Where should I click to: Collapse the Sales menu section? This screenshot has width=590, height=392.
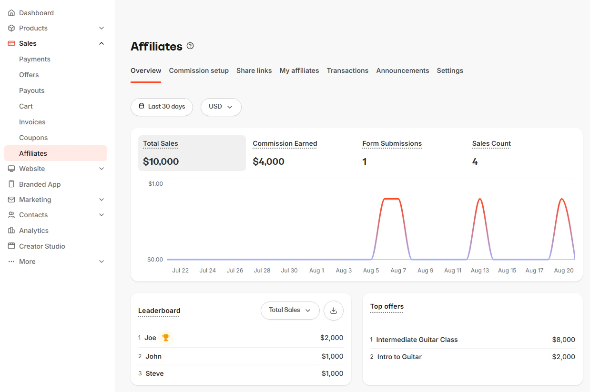(101, 43)
